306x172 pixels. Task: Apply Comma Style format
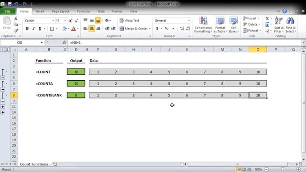173,29
